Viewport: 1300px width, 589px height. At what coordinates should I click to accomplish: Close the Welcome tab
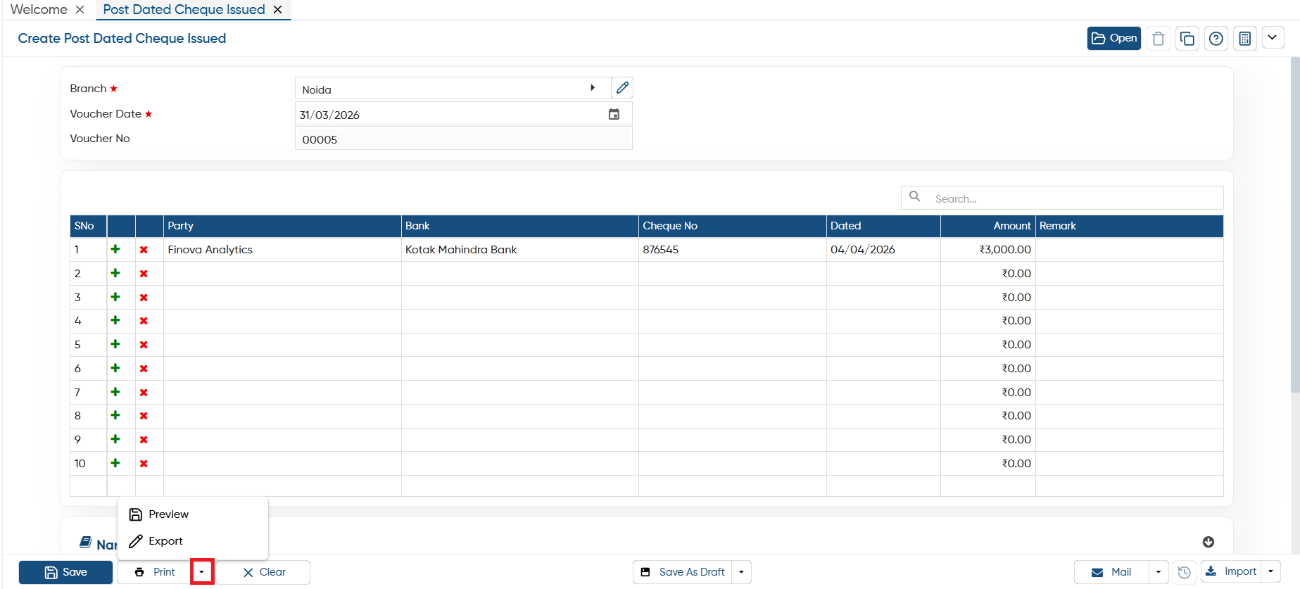(x=80, y=10)
